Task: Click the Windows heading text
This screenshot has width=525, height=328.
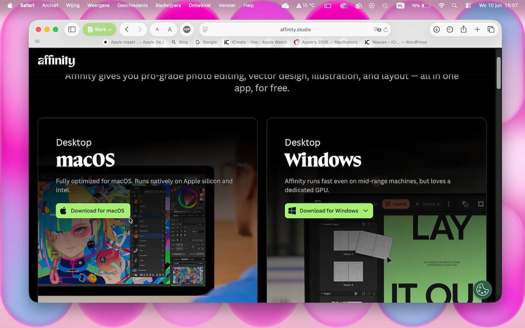Action: [x=323, y=160]
